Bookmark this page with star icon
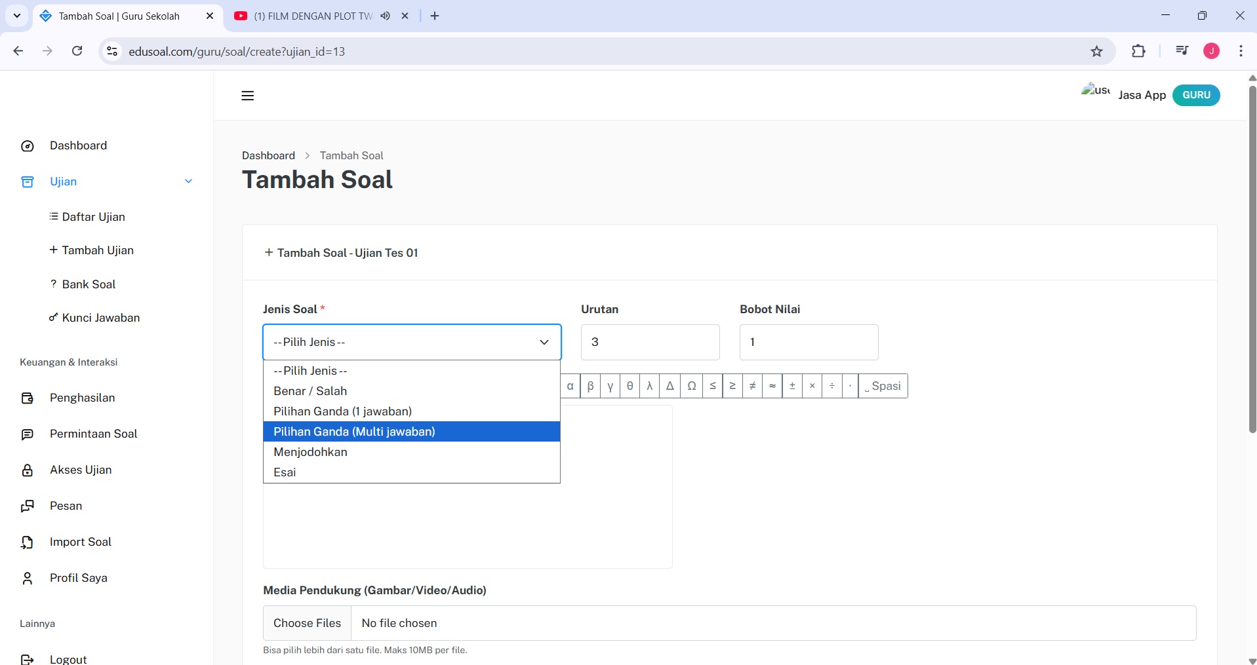The image size is (1257, 665). (1096, 51)
